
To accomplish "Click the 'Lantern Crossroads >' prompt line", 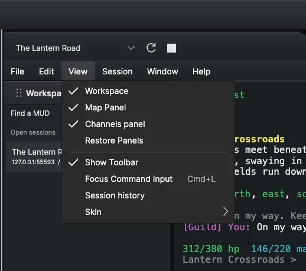I will pyautogui.click(x=239, y=260).
